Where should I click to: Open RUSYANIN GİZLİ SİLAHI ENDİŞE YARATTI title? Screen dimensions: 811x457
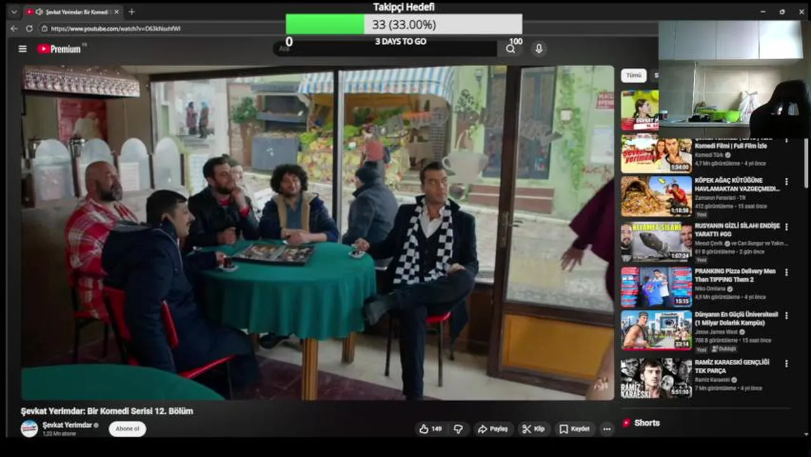tap(737, 230)
